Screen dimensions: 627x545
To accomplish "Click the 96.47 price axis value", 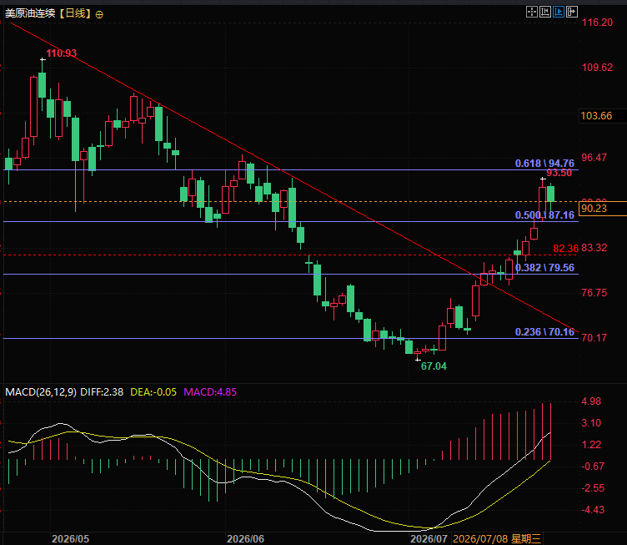I will (594, 158).
